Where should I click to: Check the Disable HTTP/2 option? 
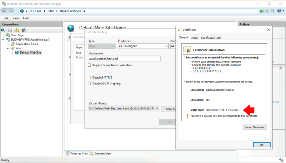[89, 77]
